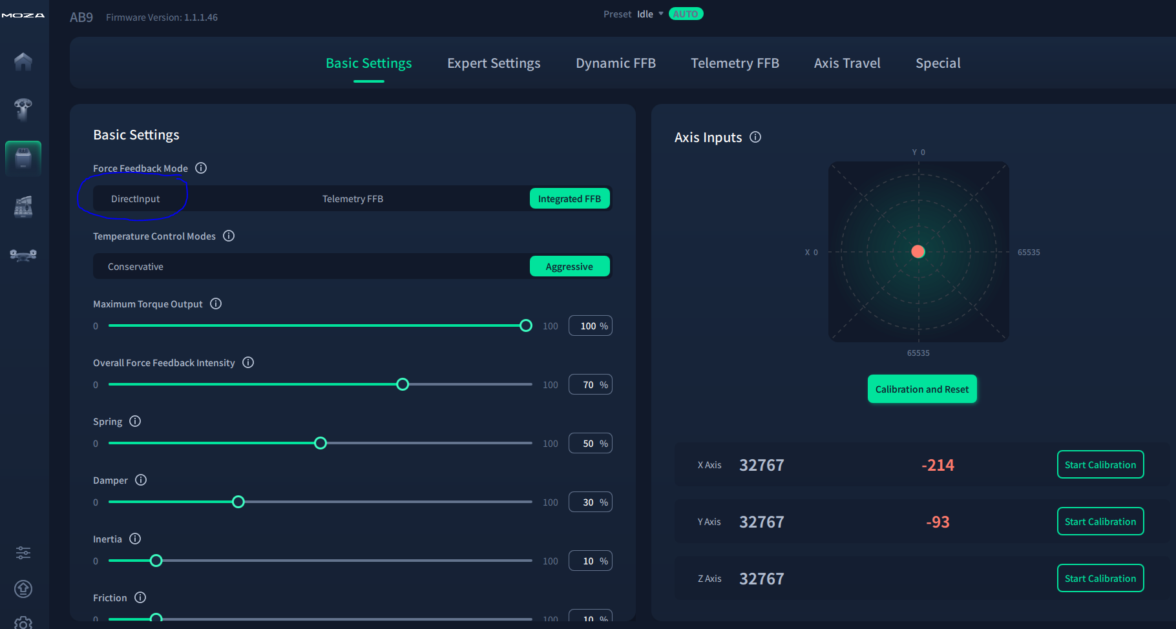Click Calibration and Reset button
The height and width of the screenshot is (629, 1176).
pos(922,389)
